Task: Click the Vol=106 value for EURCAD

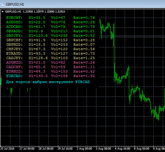Action: point(59,76)
